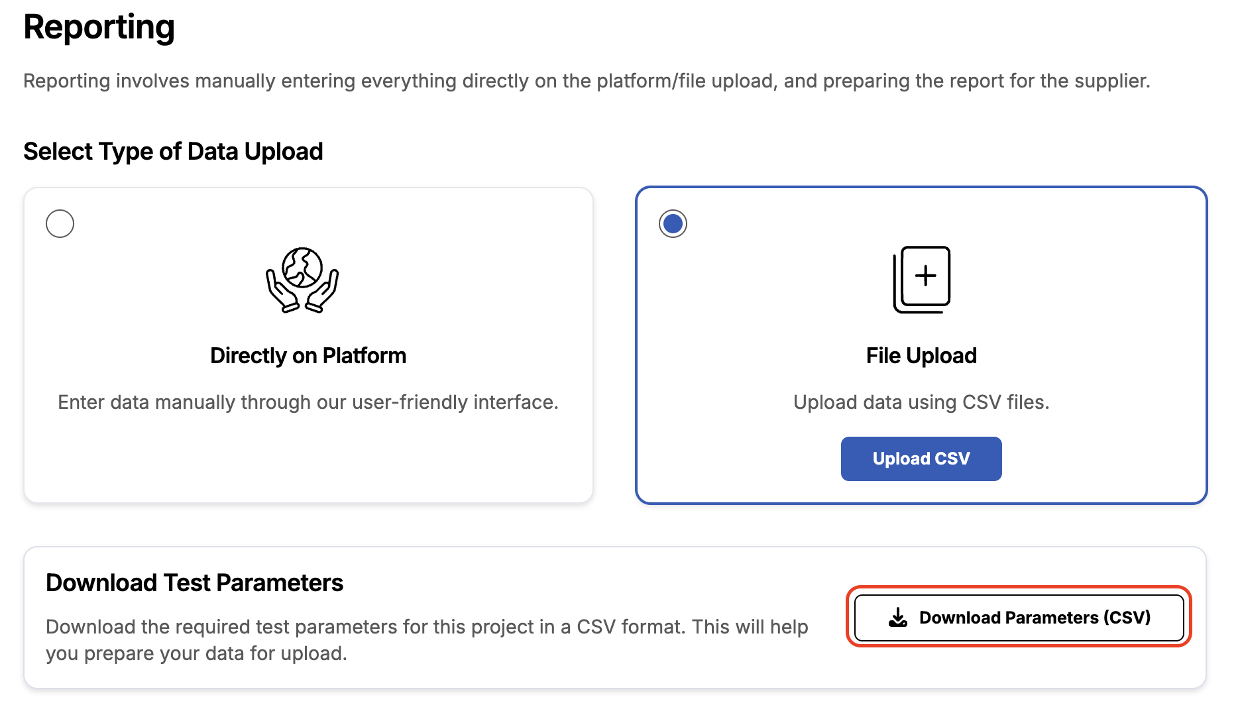Screen dimensions: 1242x717
Task: Click Download Parameters (CSV) button
Action: pos(1019,618)
